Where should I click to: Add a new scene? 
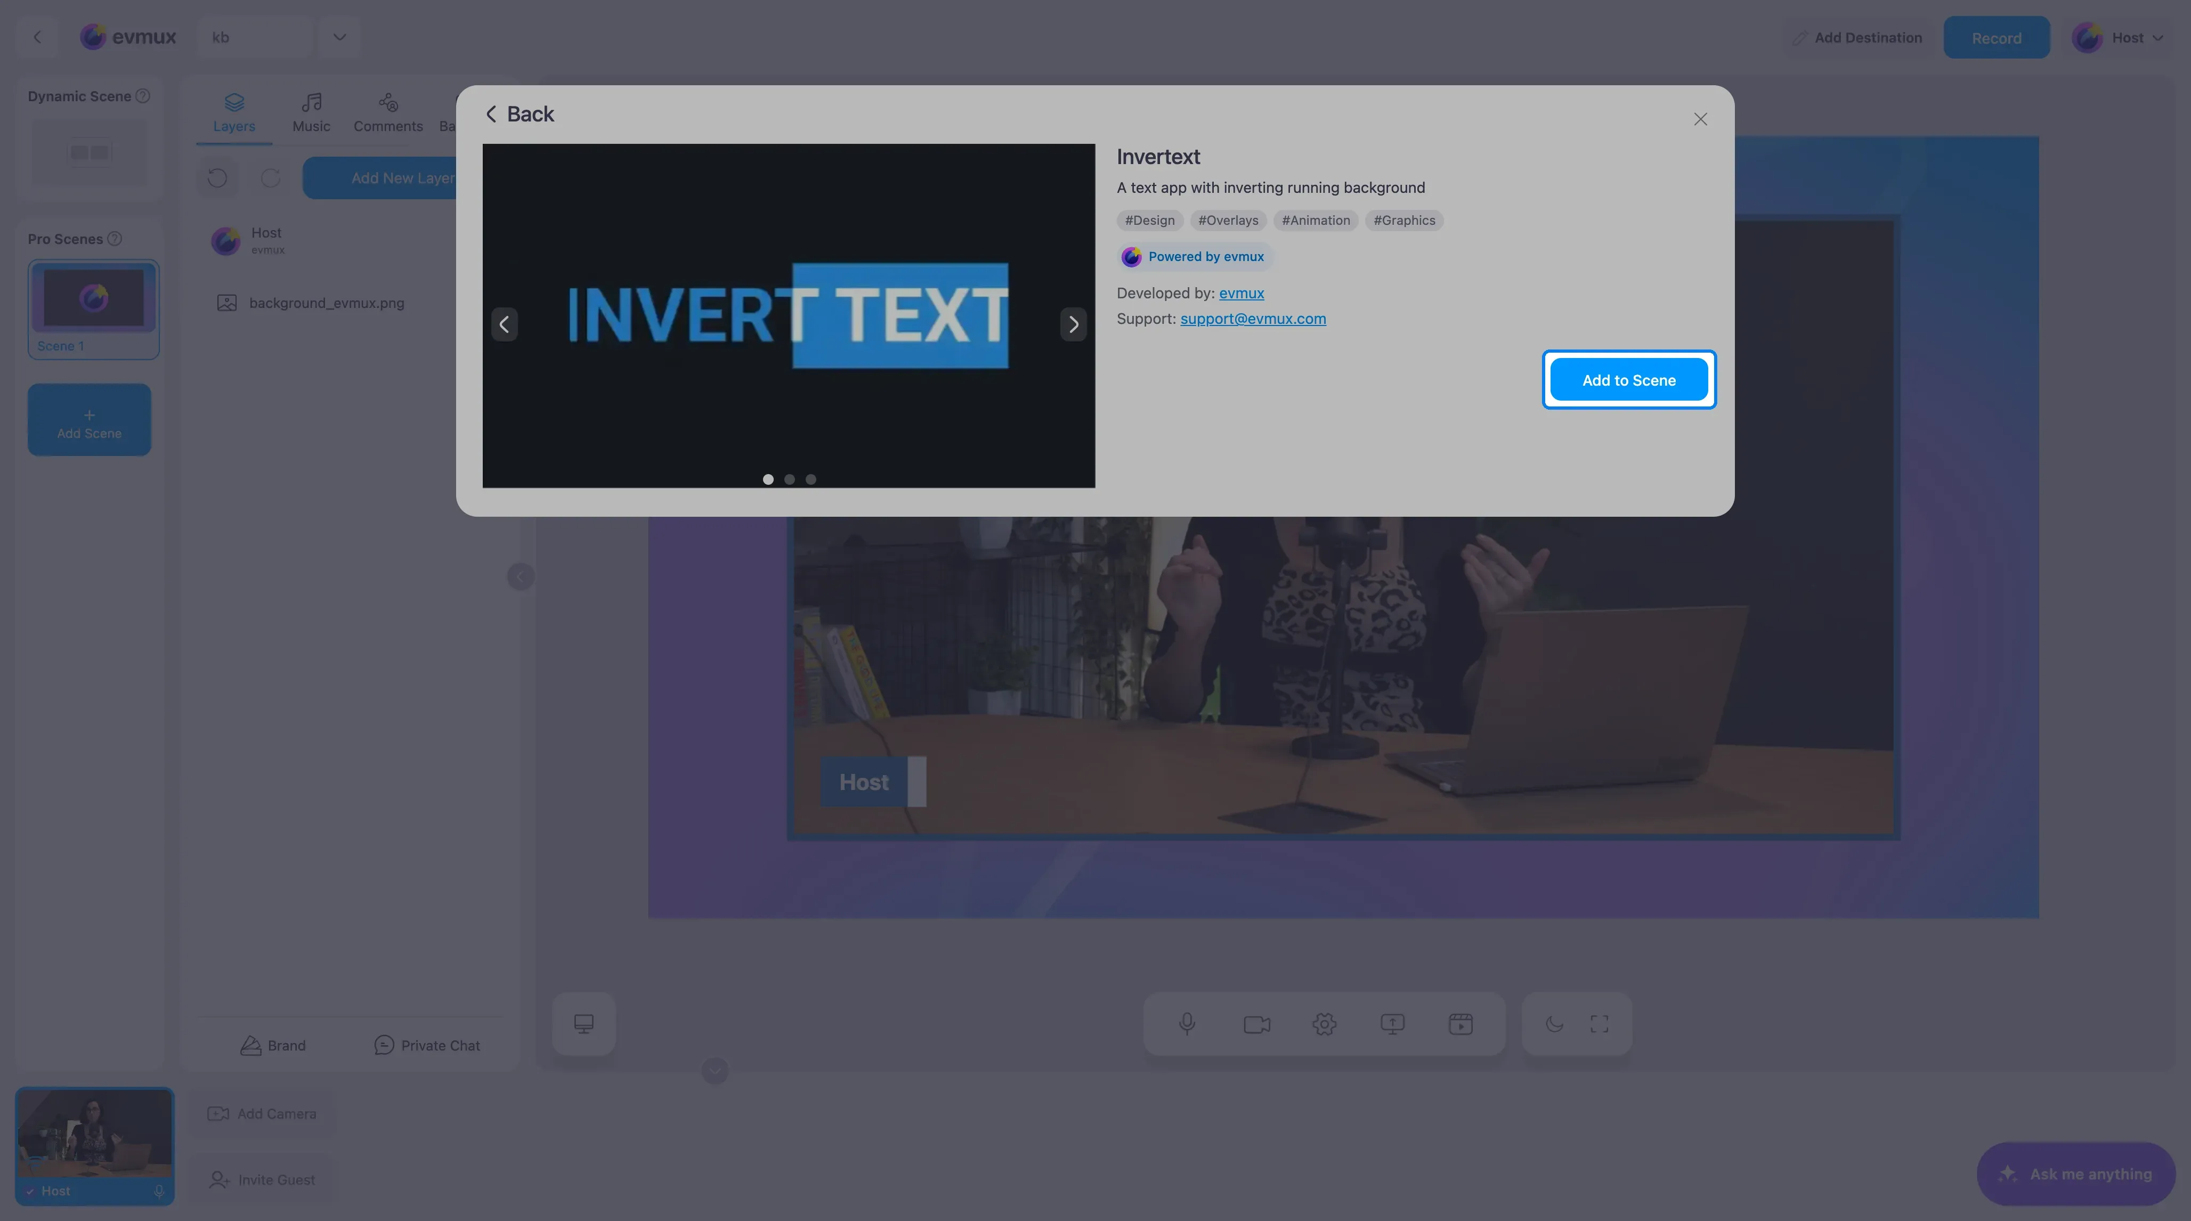coord(90,420)
